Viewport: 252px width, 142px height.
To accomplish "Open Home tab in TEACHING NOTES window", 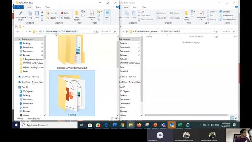I will click(125, 7).
